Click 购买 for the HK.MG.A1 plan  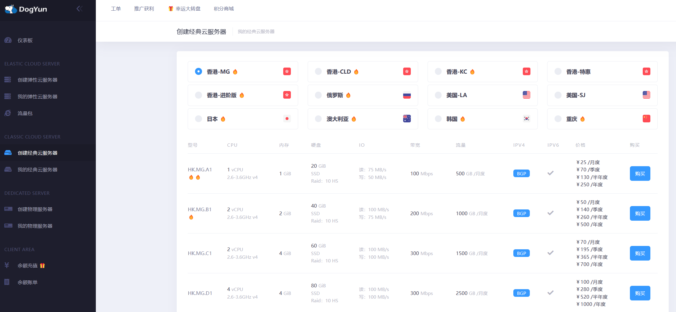tap(640, 173)
